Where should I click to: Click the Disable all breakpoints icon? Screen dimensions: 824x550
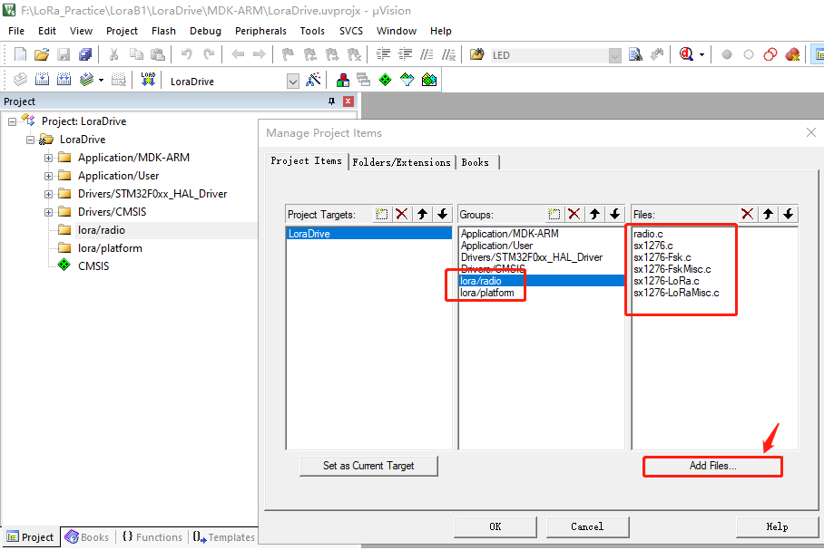tap(770, 54)
